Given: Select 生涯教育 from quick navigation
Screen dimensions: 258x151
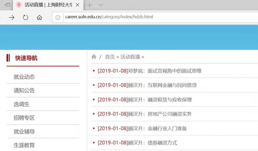Looking at the screenshot, I should [x=24, y=145].
